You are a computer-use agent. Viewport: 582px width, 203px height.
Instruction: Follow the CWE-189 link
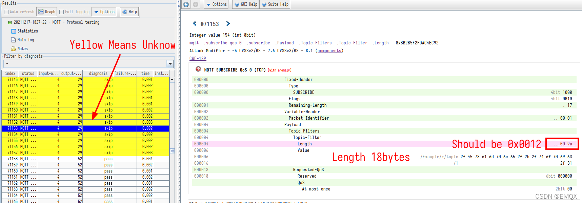pos(198,59)
